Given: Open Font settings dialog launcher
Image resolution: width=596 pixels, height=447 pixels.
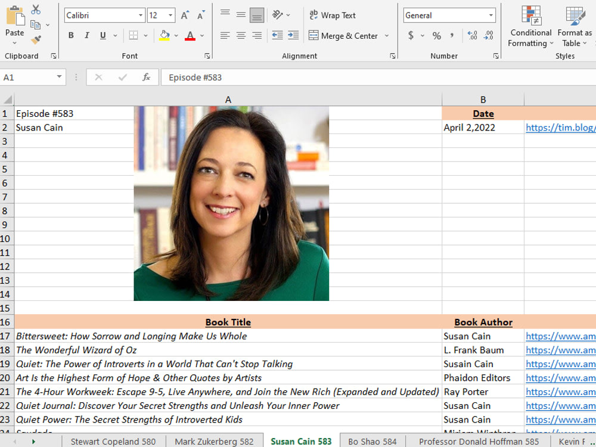Looking at the screenshot, I should click(x=207, y=56).
